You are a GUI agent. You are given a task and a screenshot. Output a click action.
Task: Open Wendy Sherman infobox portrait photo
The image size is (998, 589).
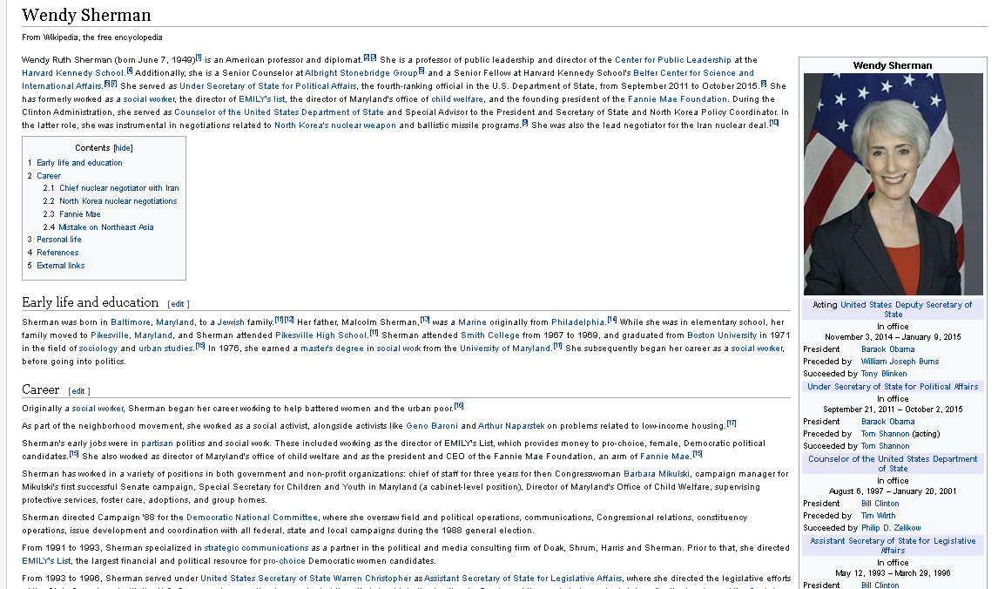point(893,184)
